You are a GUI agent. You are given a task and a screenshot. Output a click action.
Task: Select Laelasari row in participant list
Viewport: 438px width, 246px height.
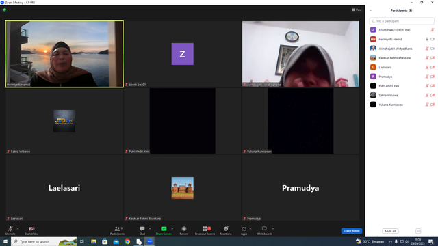(402, 67)
